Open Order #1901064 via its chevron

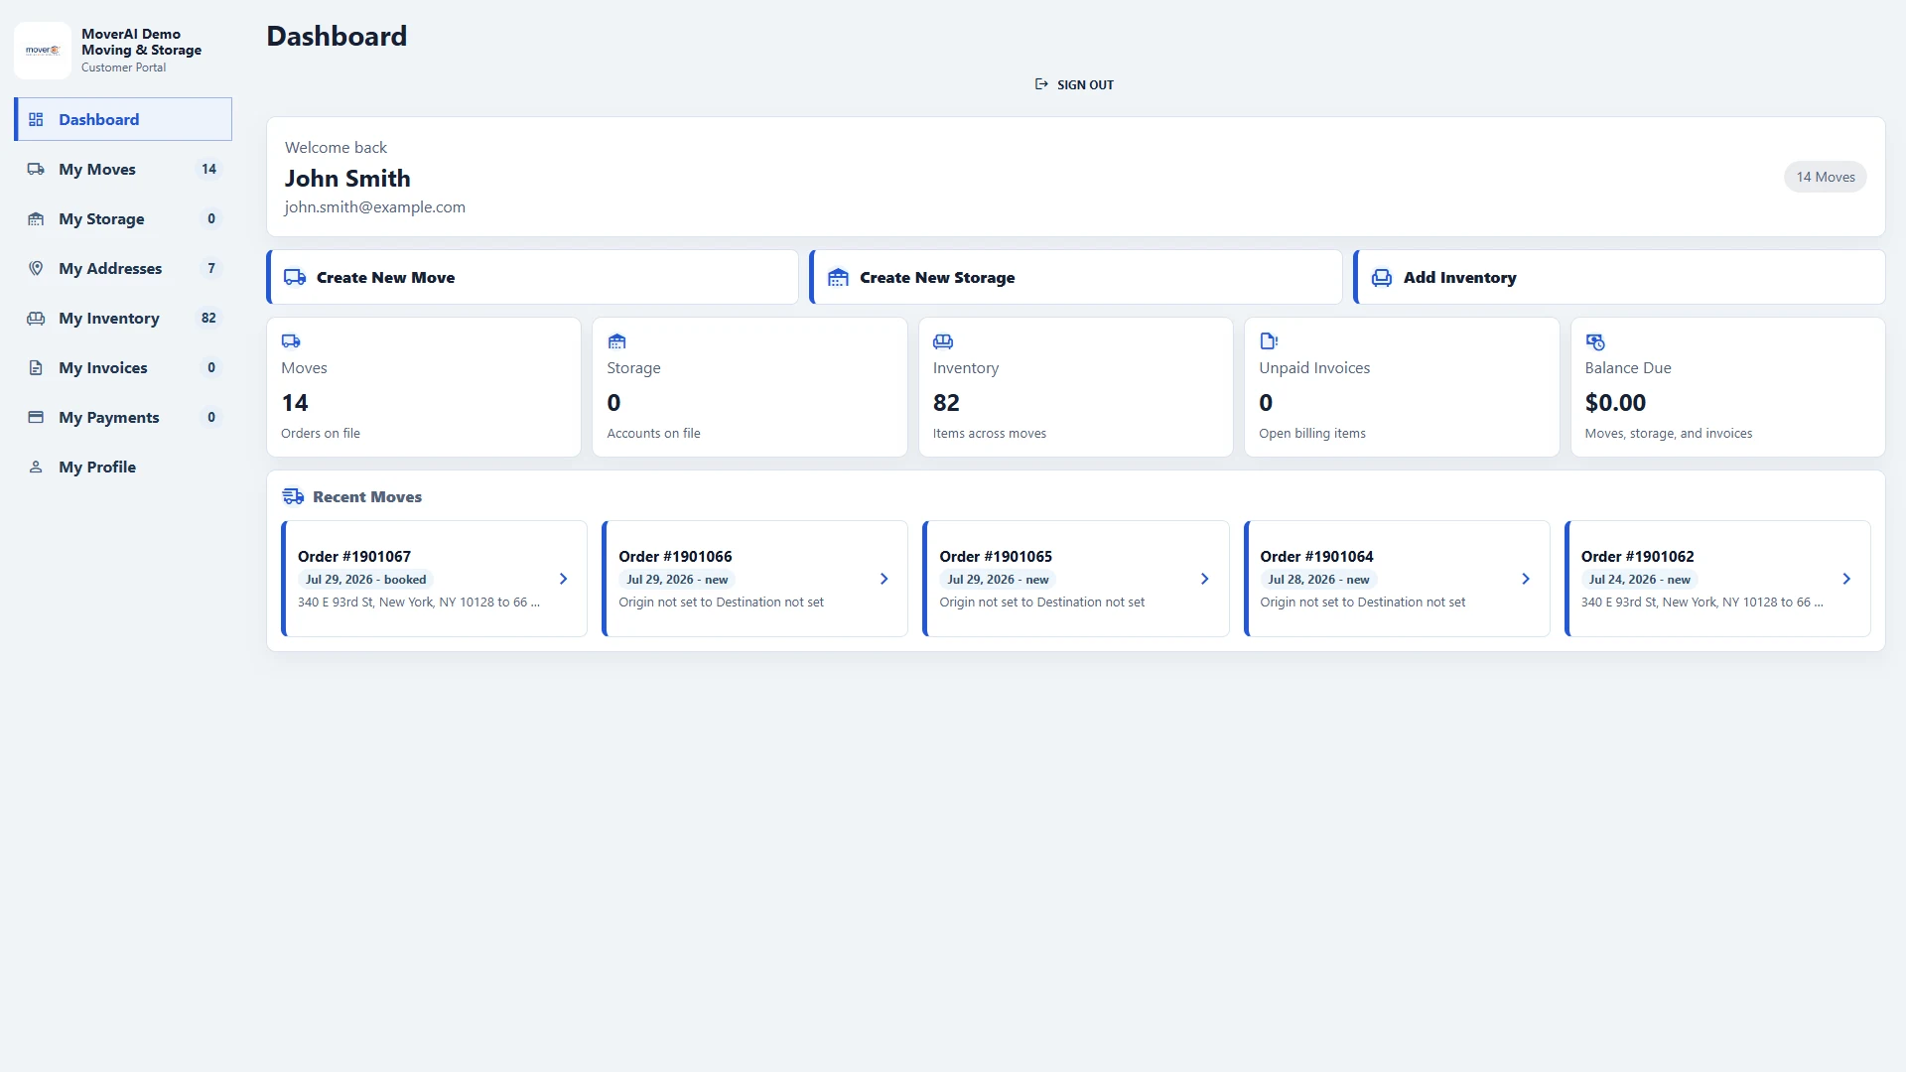pyautogui.click(x=1526, y=579)
